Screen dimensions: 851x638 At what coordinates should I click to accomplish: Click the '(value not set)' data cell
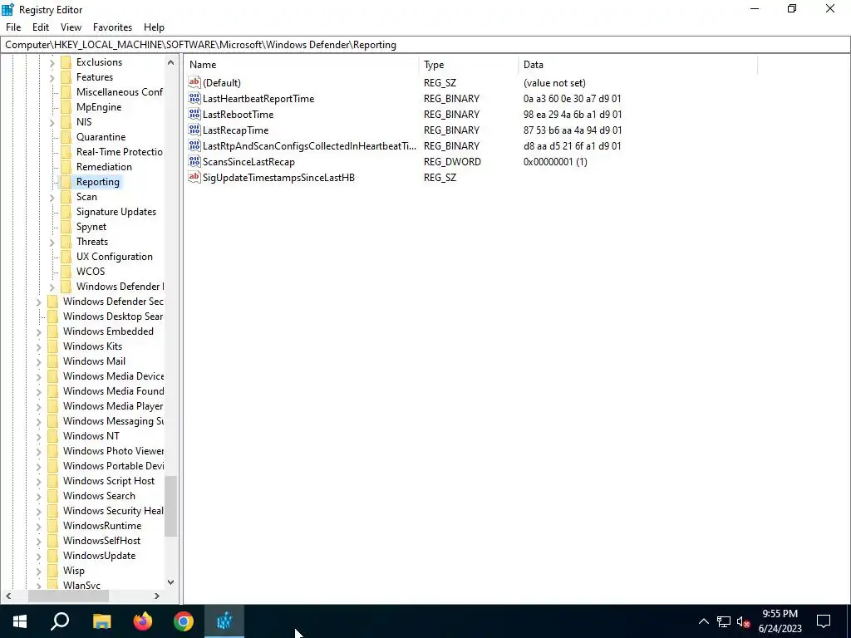point(554,83)
